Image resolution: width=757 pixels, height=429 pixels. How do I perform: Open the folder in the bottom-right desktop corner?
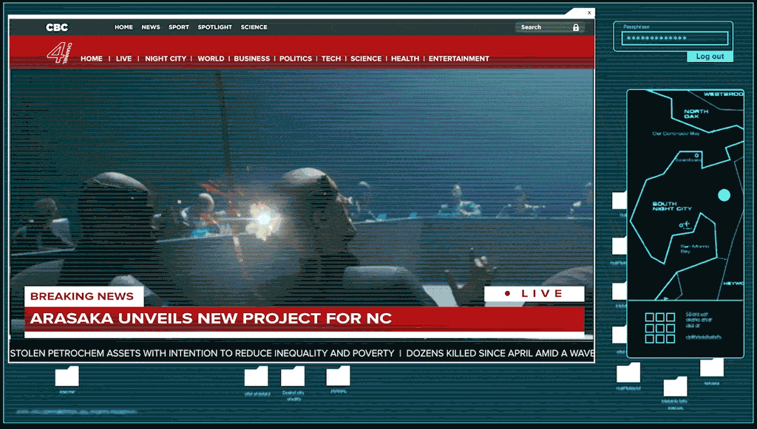click(711, 367)
